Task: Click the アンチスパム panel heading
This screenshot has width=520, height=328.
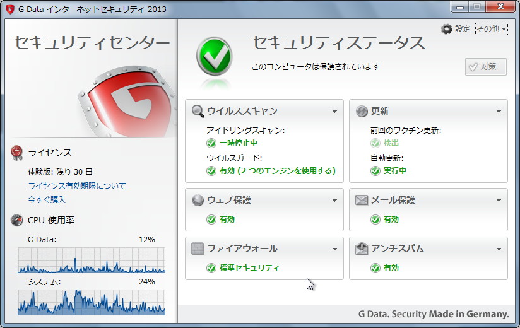Action: coord(398,249)
